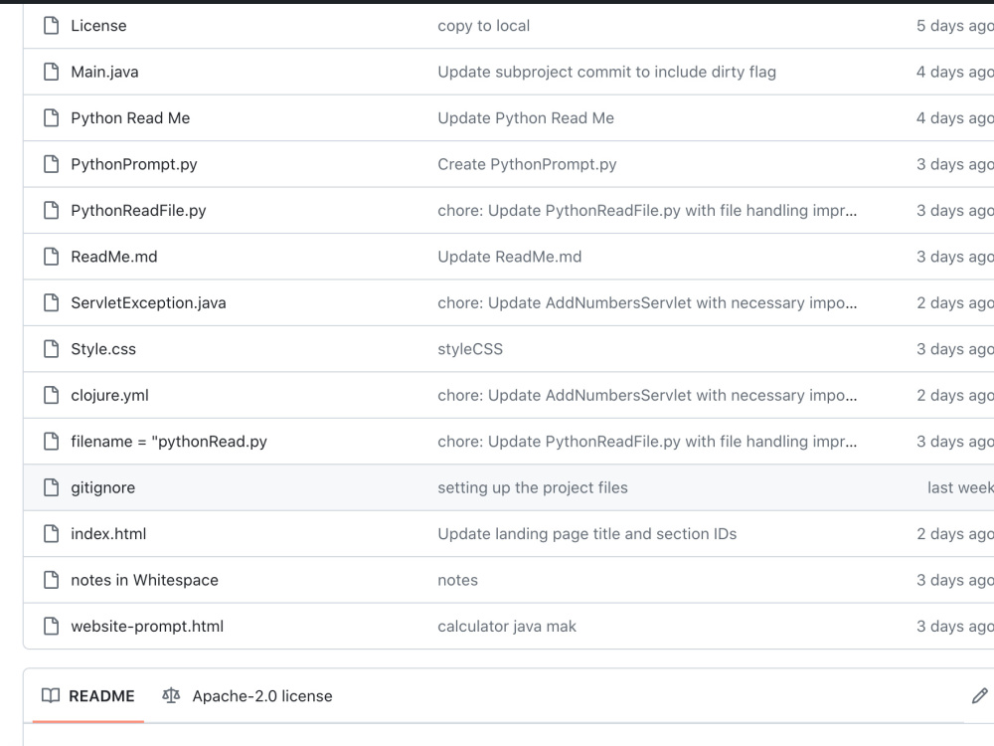Open ServletException.java row's AddNumbersServlet commit

click(x=647, y=302)
